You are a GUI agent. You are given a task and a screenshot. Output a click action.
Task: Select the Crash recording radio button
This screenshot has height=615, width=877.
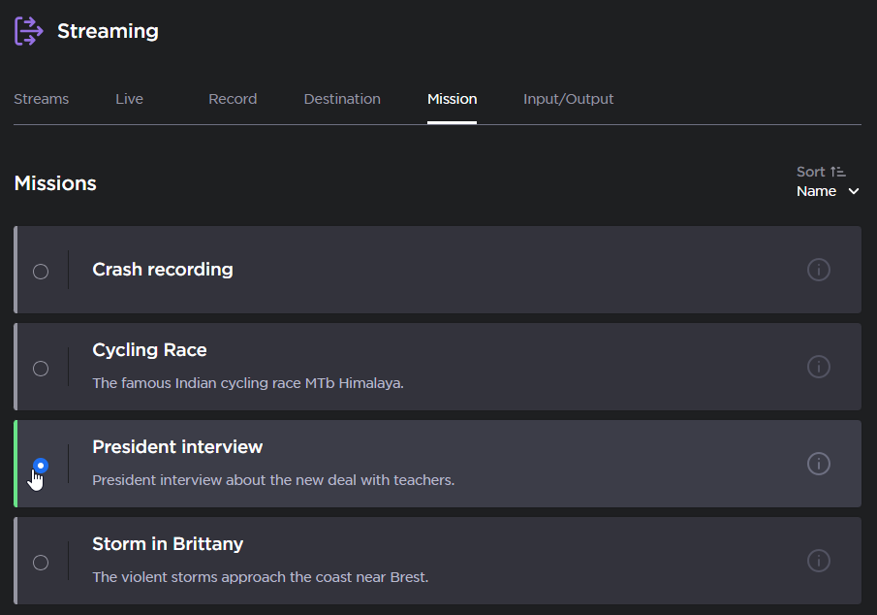pos(41,272)
